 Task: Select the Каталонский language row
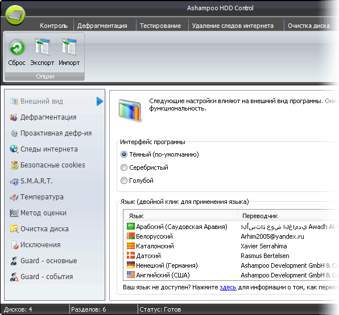(x=231, y=246)
